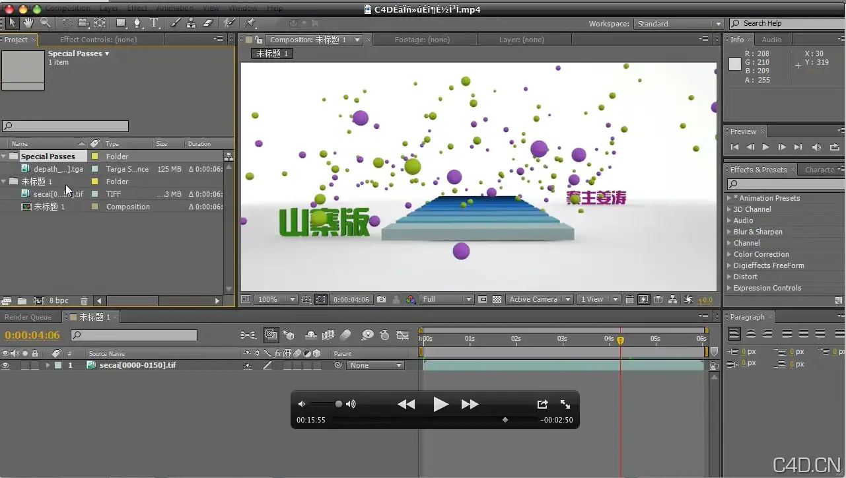Select the Selection arrow tool
Viewport: 846px width, 478px height.
click(x=13, y=22)
